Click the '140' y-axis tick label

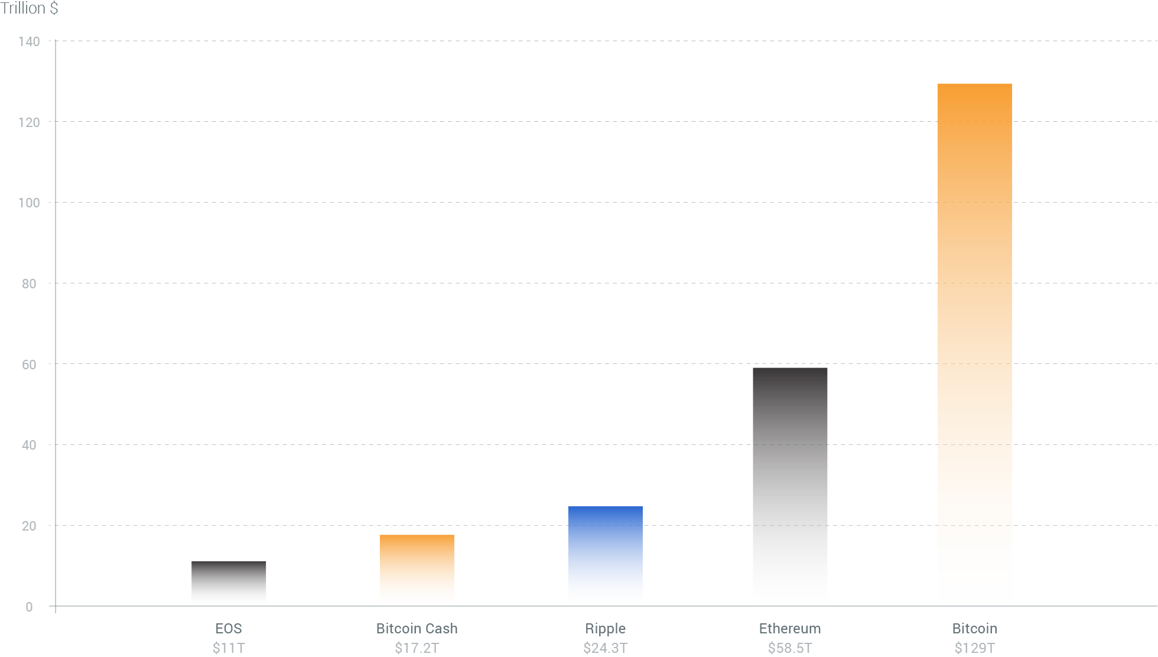point(29,41)
